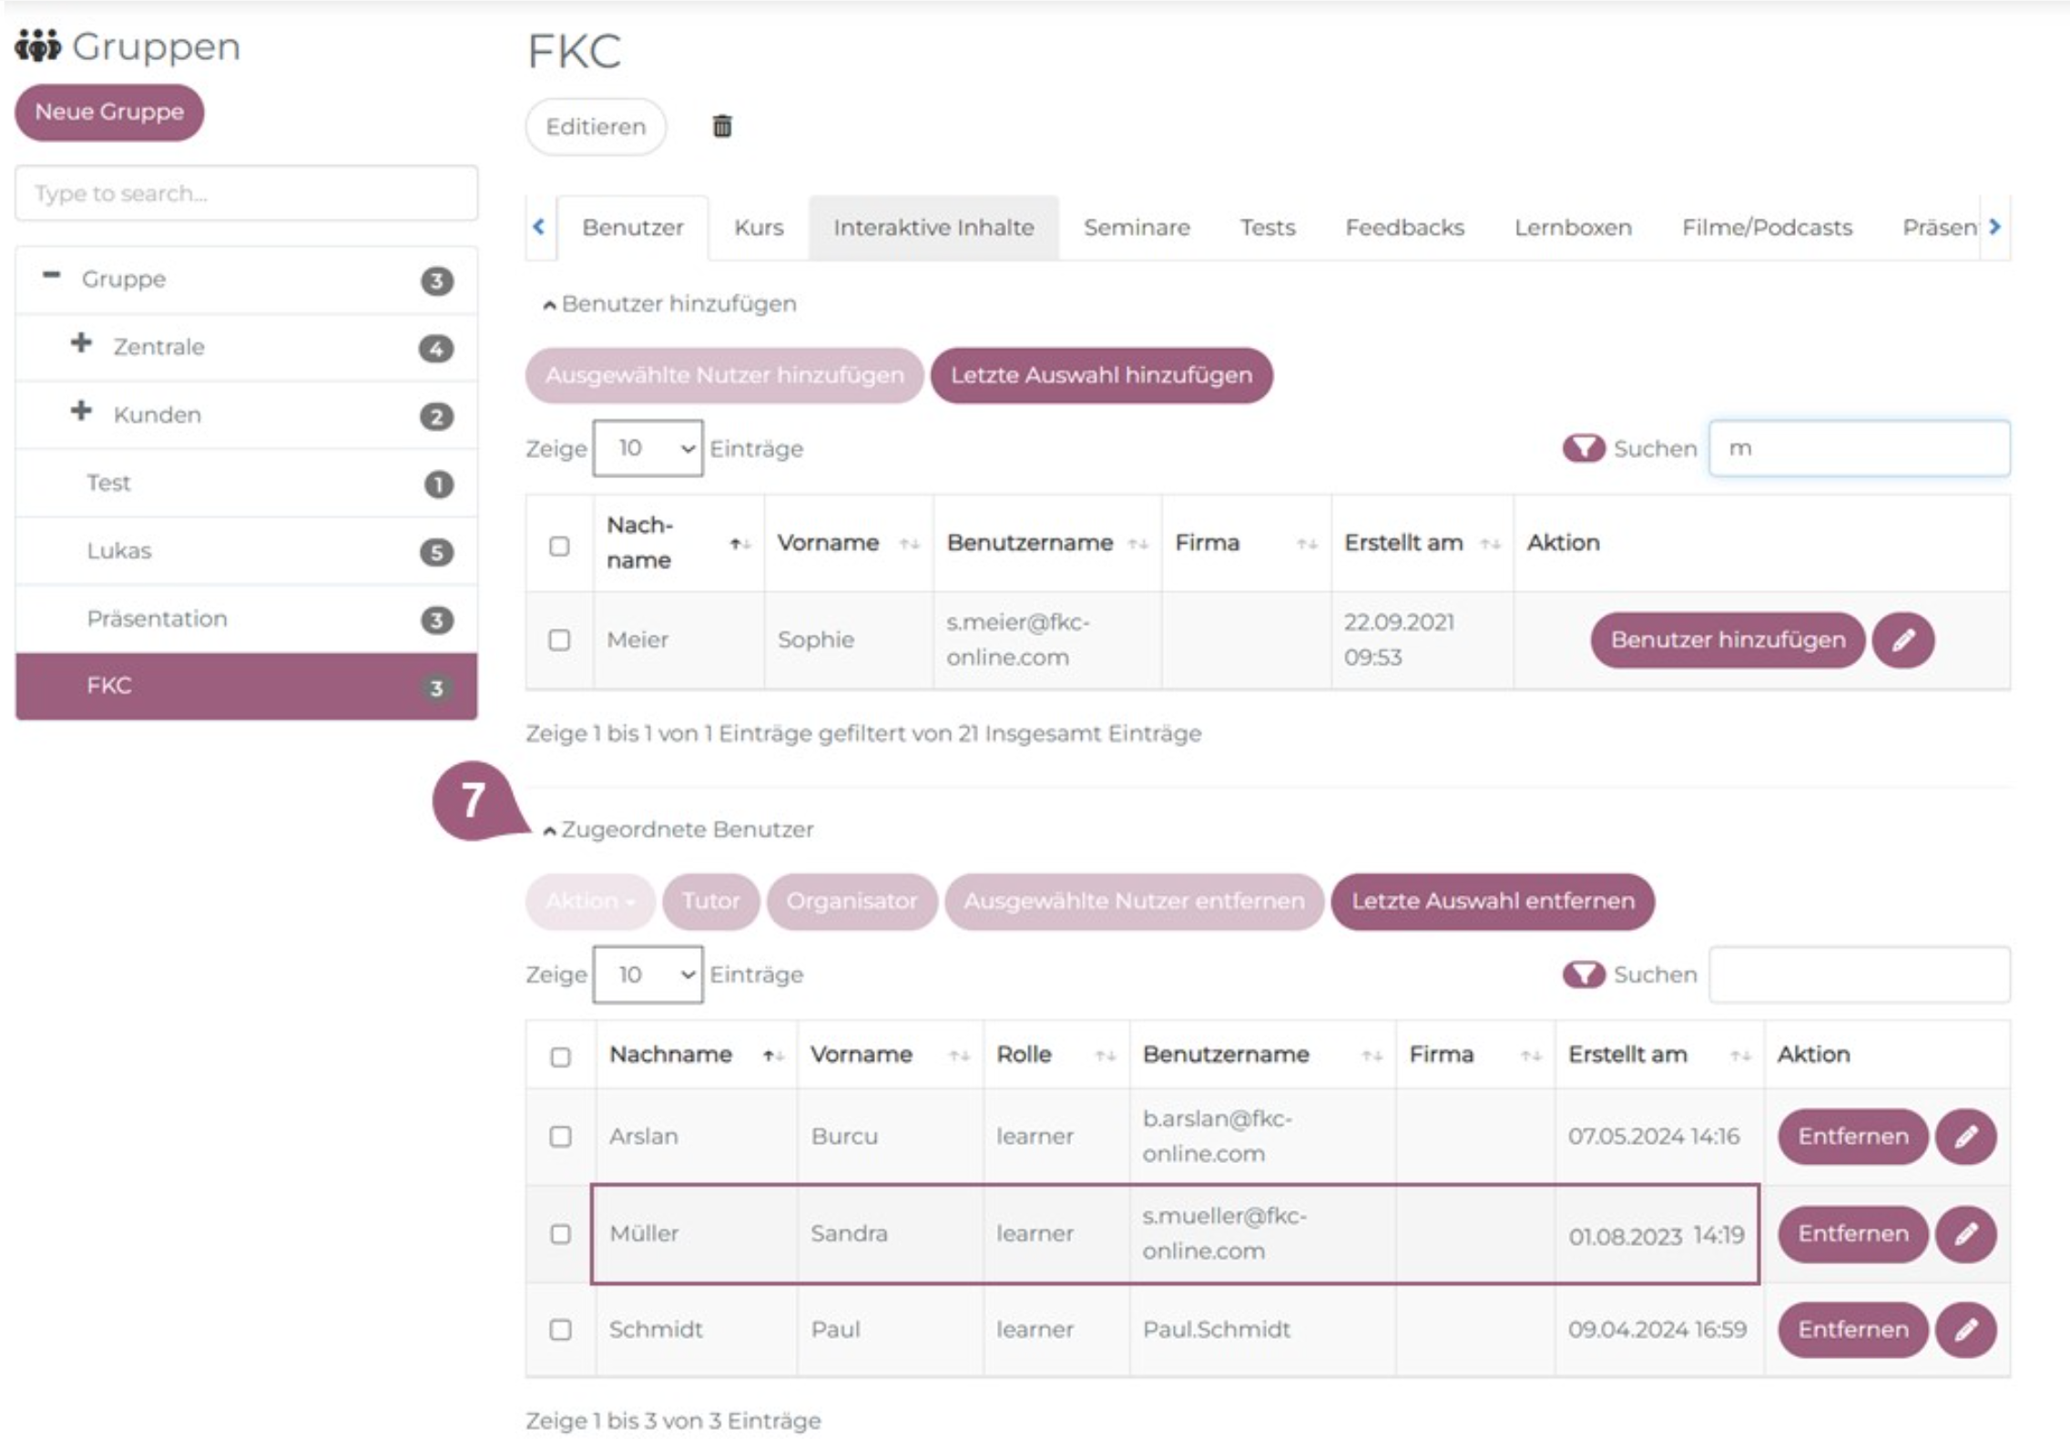Click the Type to search field

click(x=246, y=193)
